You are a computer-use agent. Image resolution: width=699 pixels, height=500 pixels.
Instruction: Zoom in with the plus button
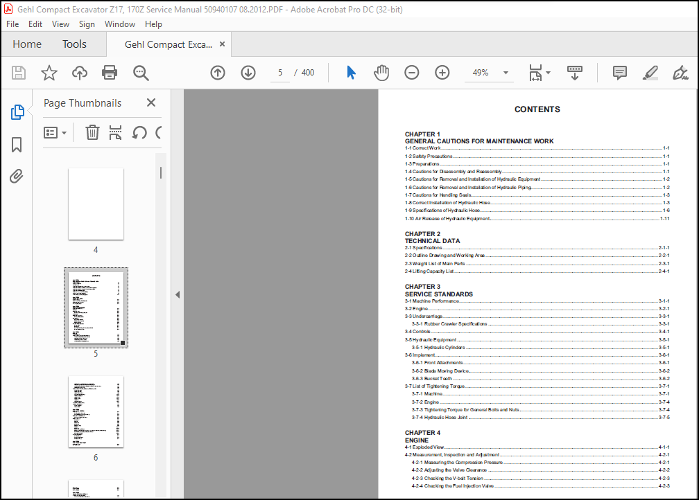pos(442,73)
